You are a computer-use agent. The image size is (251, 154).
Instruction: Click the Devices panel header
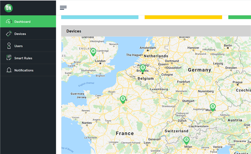coord(156,31)
